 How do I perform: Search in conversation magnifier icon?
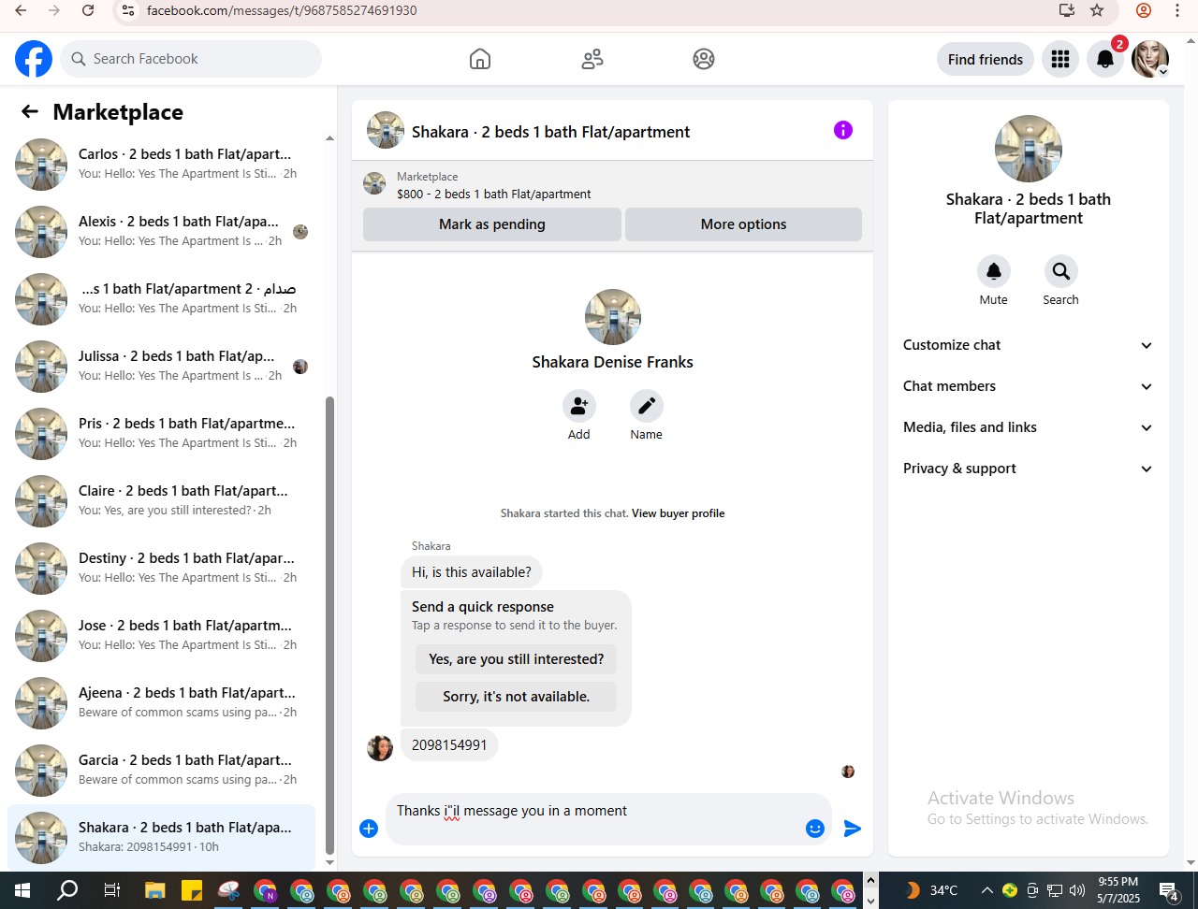pyautogui.click(x=1061, y=271)
